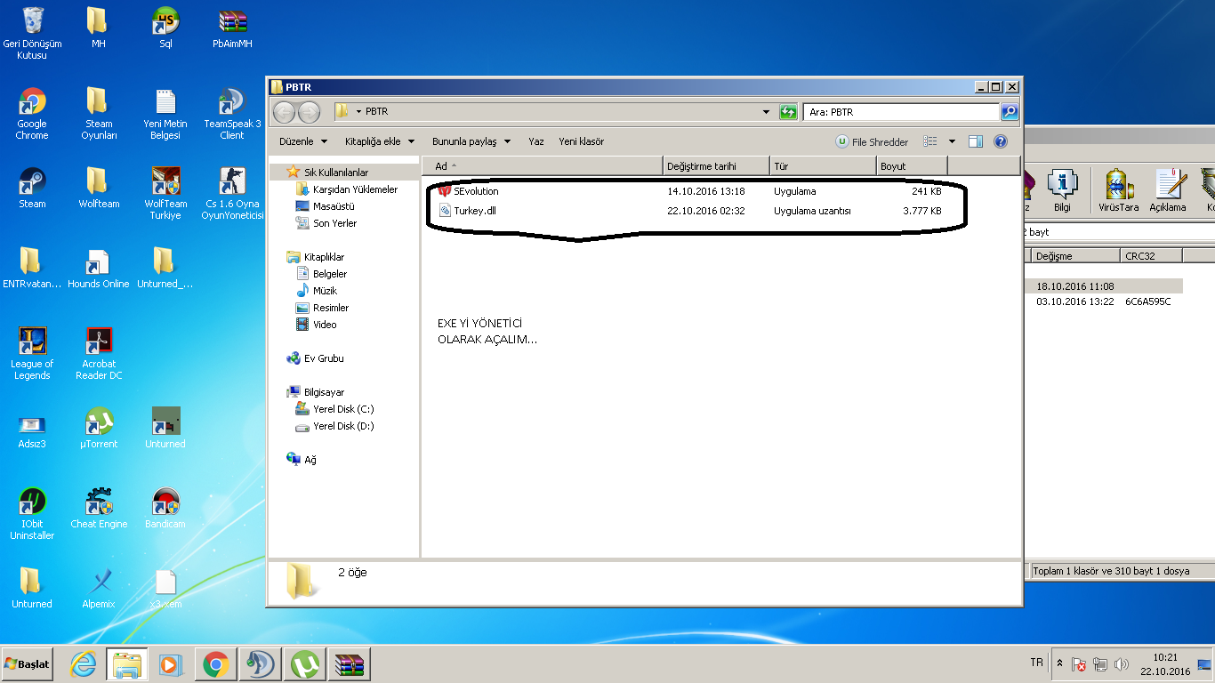Select the IObit Uninstaller desktop icon
The image size is (1215, 683).
(32, 513)
